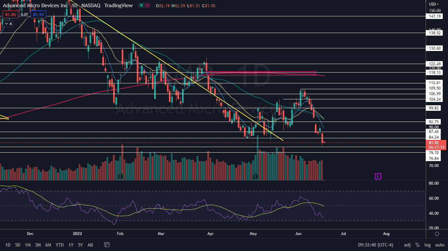Image resolution: width=448 pixels, height=251 pixels.
Task: Click the red 81.86 sell button
Action: 10,14
